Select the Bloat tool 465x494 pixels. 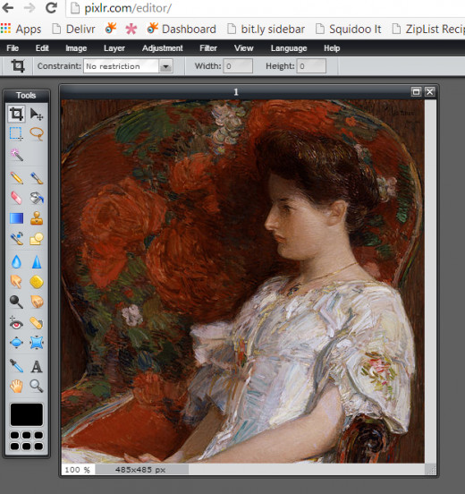tap(16, 343)
